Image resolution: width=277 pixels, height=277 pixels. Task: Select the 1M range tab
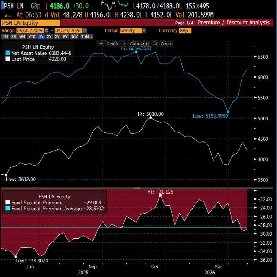pos(5,37)
